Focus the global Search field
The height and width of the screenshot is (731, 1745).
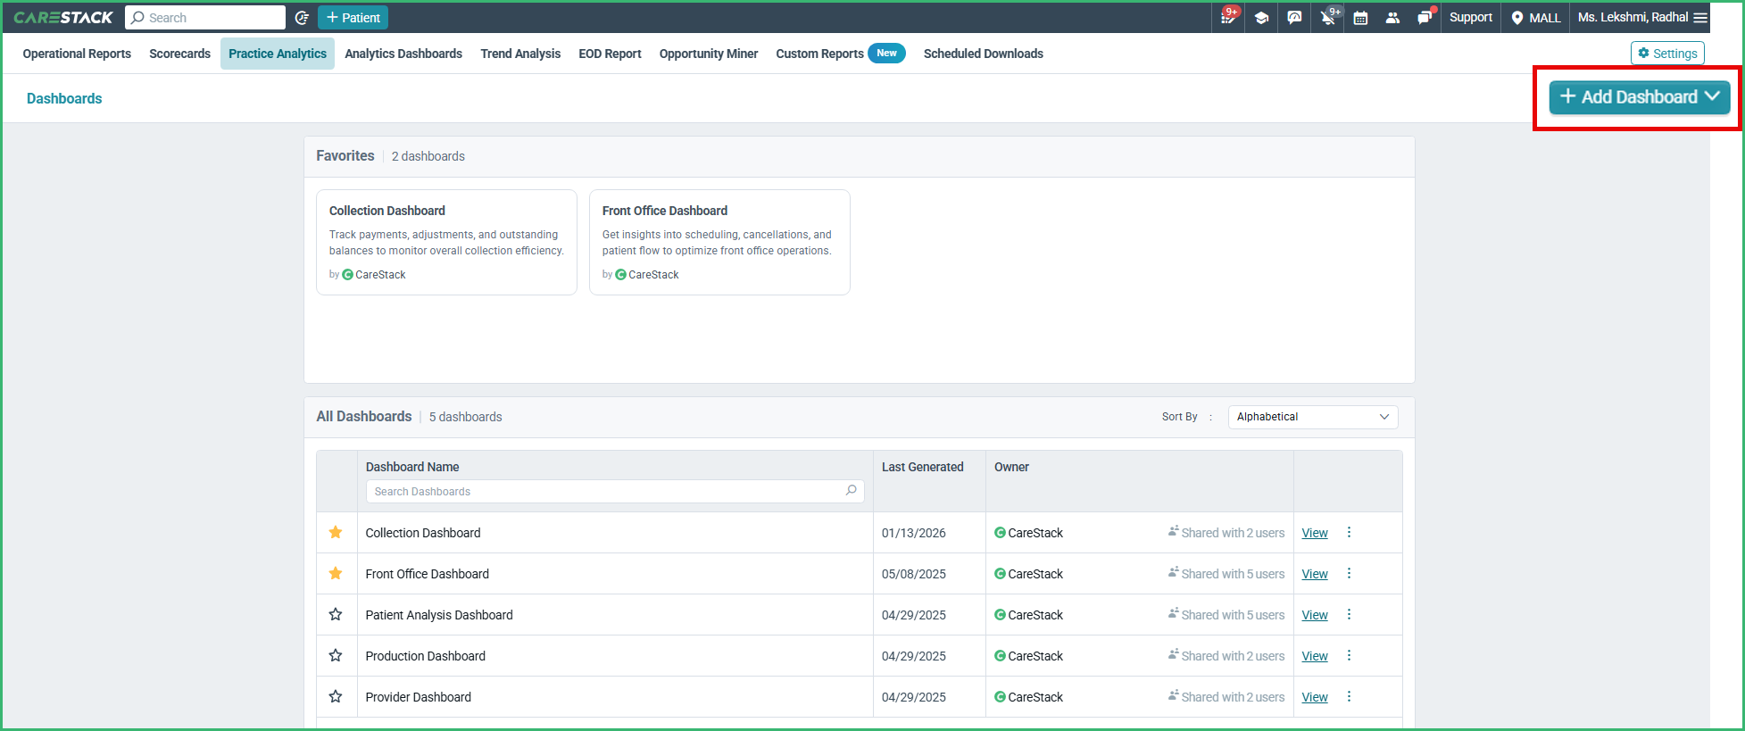[205, 18]
